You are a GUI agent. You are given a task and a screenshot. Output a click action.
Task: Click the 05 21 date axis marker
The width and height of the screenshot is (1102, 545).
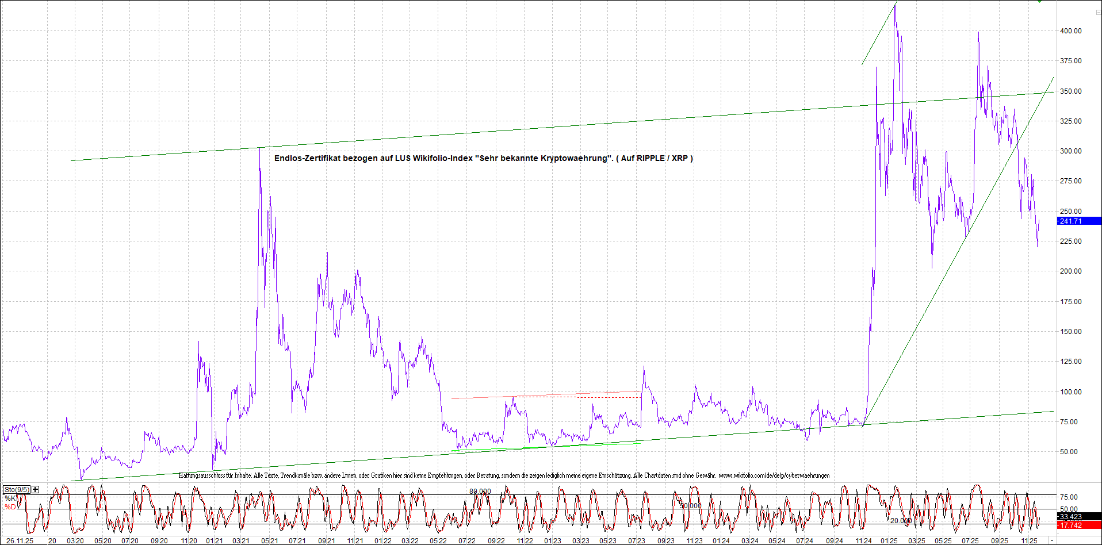pyautogui.click(x=269, y=541)
